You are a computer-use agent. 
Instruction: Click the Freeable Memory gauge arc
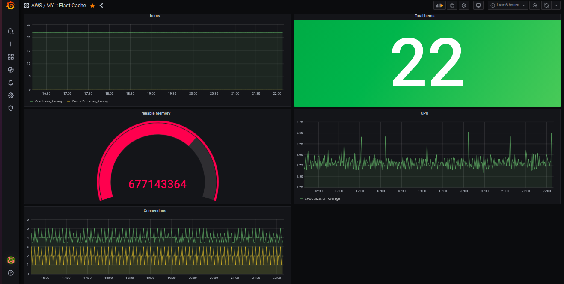(x=157, y=161)
